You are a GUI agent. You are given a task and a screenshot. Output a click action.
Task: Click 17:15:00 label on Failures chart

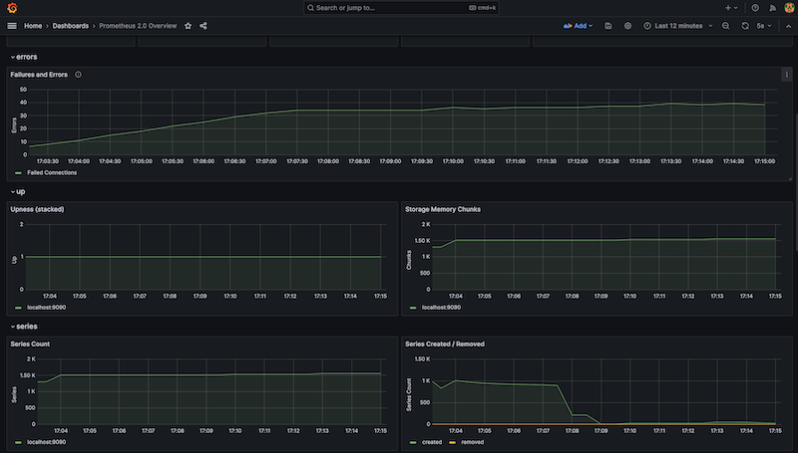coord(764,161)
